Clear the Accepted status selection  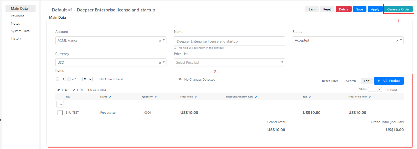click(397, 41)
